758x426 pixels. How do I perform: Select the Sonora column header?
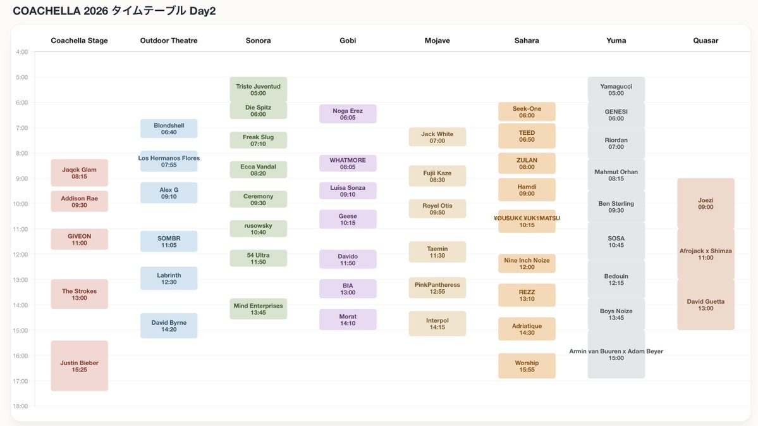pos(258,41)
